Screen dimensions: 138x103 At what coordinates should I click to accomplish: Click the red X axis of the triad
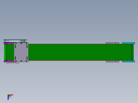11,95
